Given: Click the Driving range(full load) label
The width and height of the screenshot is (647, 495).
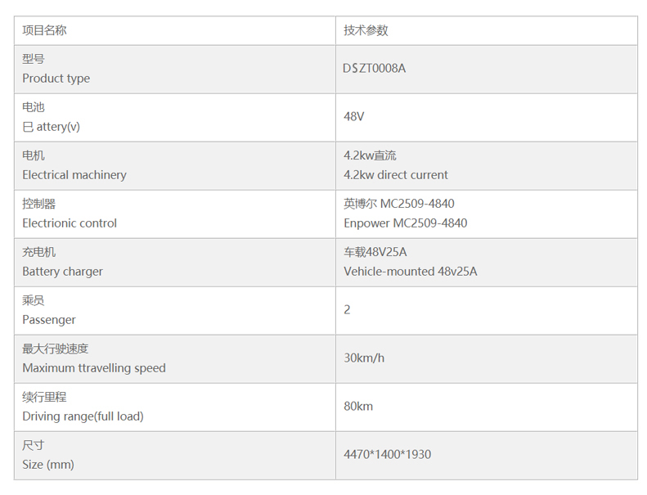Looking at the screenshot, I should pyautogui.click(x=83, y=416).
